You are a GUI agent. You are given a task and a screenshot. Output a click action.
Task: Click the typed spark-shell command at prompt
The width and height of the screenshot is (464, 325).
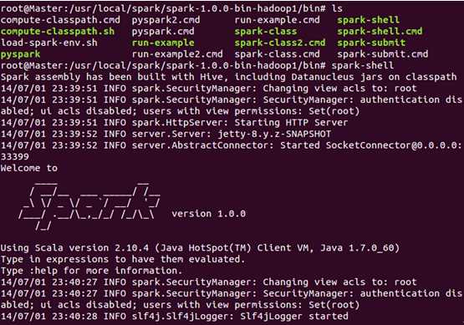pyautogui.click(x=363, y=66)
